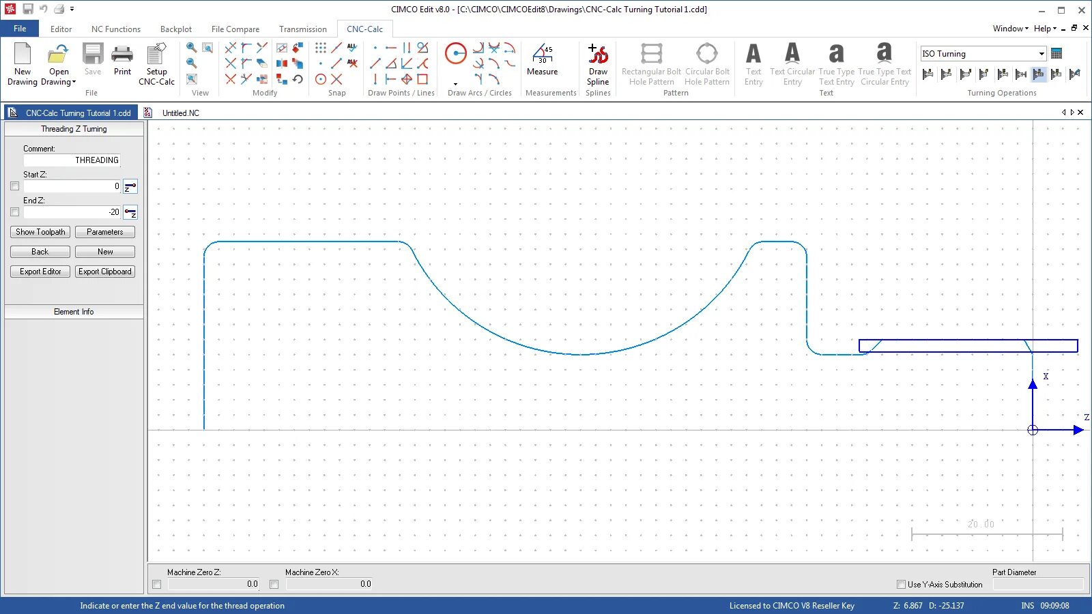Click the Measure icon

coord(543,60)
